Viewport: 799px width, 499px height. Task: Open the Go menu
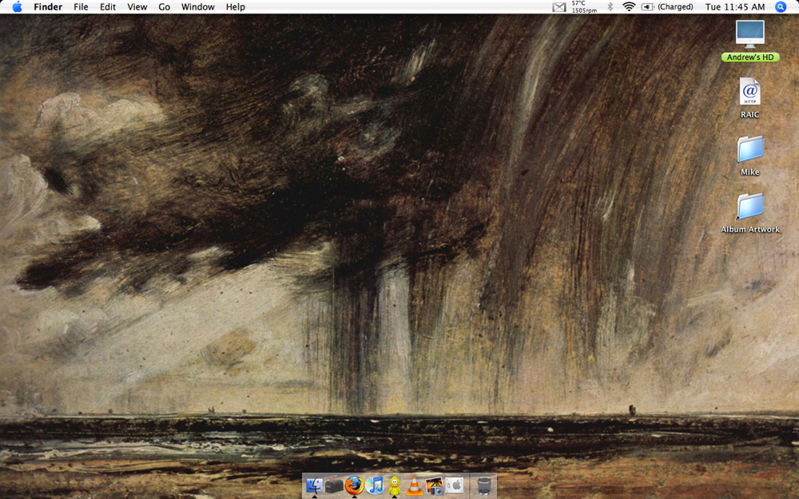pyautogui.click(x=164, y=6)
